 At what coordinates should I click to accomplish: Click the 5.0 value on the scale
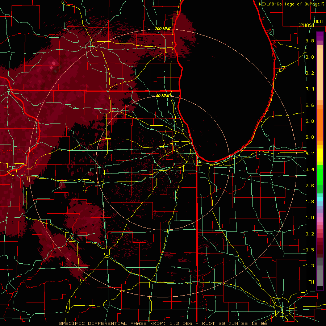point(310,137)
